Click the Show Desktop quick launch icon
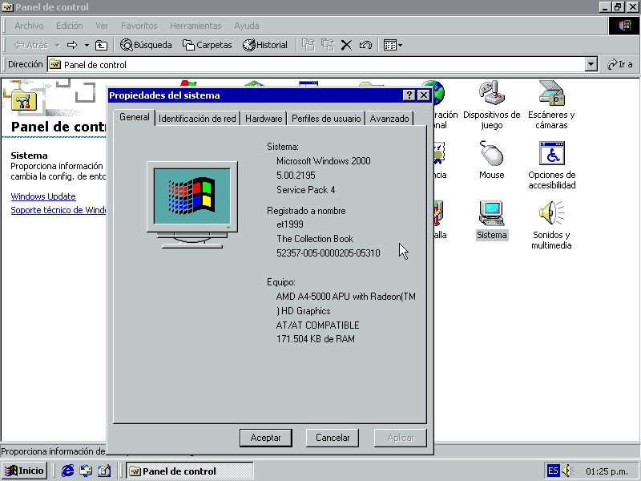The height and width of the screenshot is (481, 641). [x=104, y=471]
